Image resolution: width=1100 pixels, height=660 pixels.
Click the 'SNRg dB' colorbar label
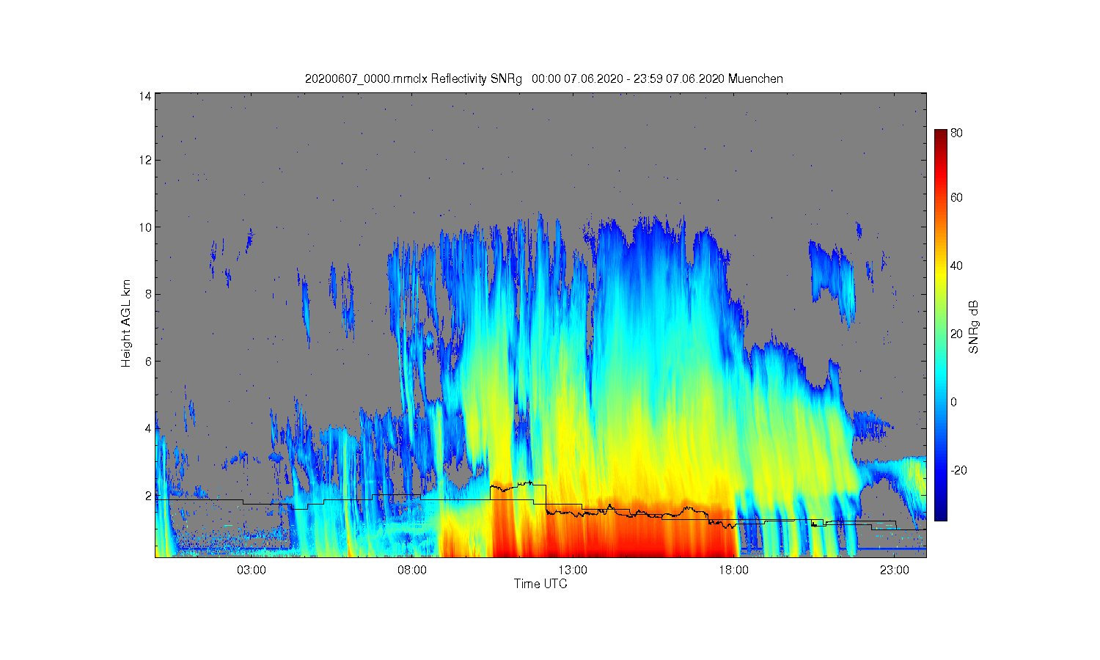coord(974,327)
